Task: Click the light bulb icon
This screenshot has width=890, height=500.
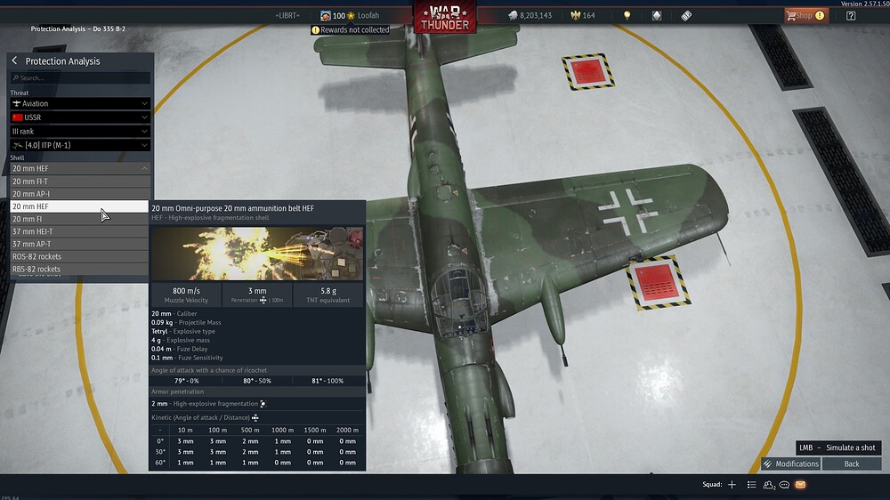Action: tap(627, 15)
